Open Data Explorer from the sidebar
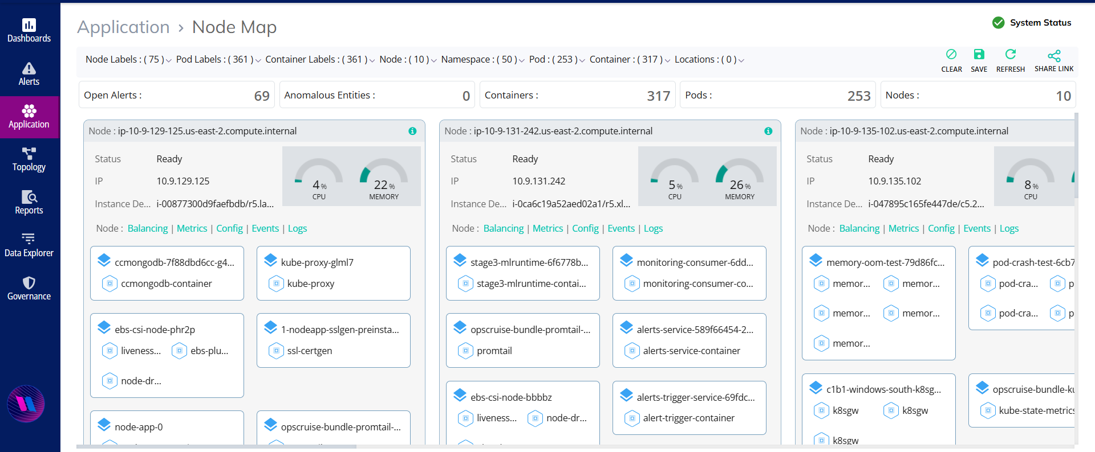The height and width of the screenshot is (452, 1095). point(29,246)
